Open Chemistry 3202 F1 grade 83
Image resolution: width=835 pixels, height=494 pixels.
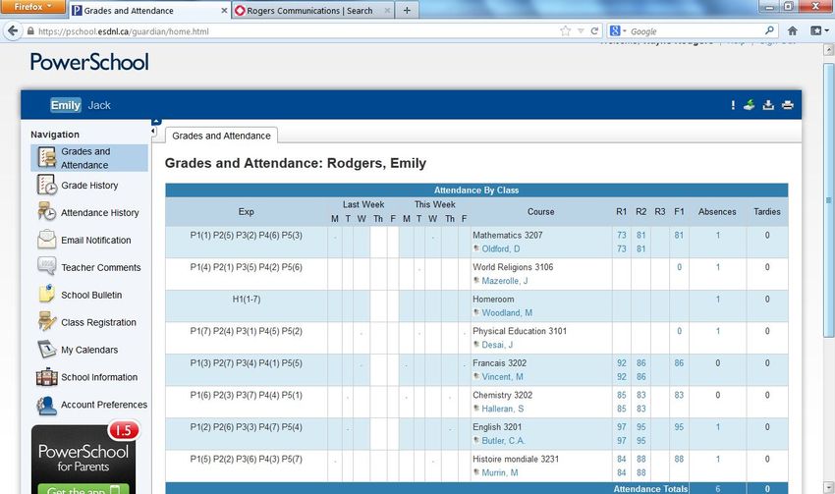click(x=679, y=395)
